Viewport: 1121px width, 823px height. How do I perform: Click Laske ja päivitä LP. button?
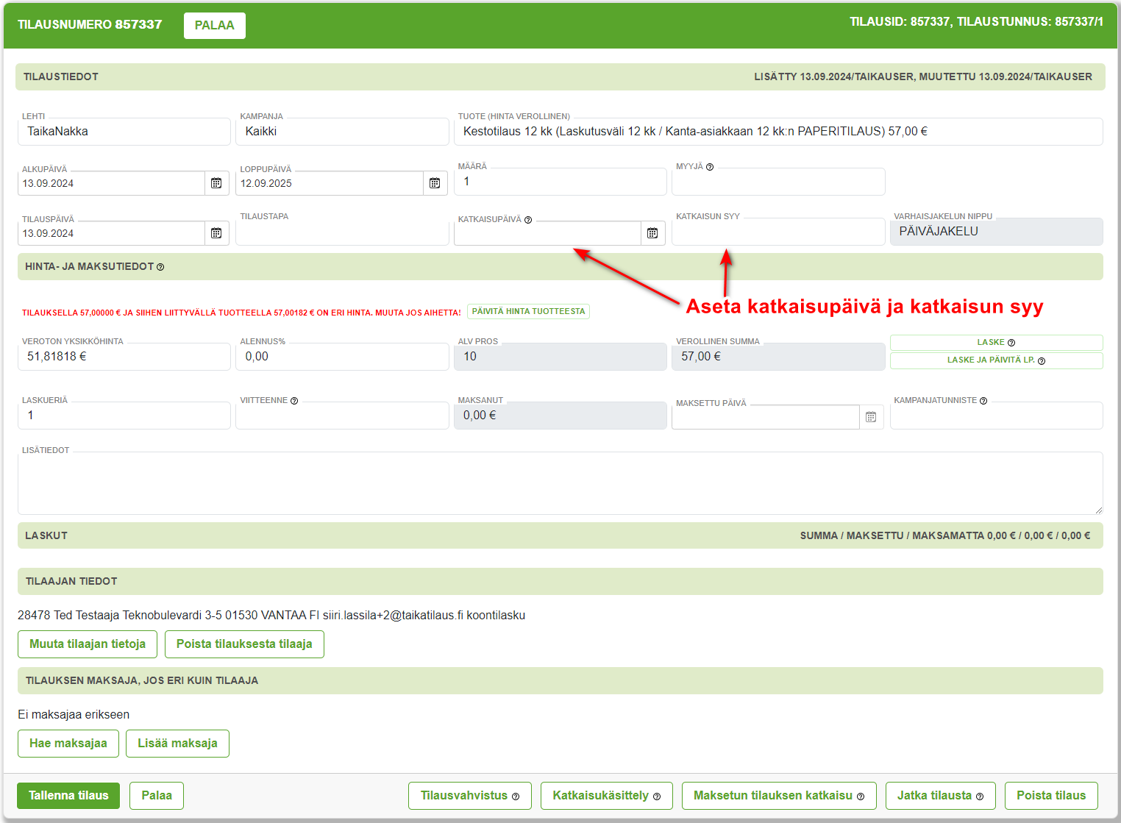click(x=996, y=360)
